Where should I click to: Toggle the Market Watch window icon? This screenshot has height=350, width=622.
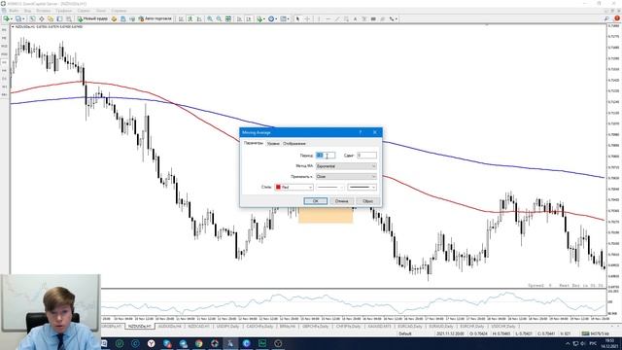click(x=32, y=18)
